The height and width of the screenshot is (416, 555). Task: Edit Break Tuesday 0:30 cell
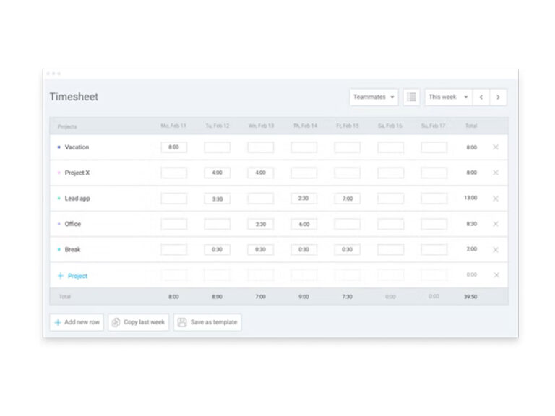(x=217, y=250)
